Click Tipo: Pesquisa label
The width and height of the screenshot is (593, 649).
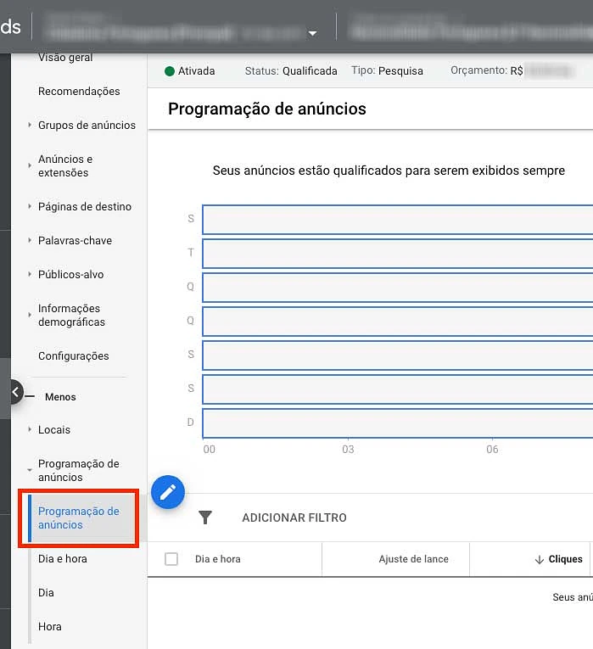pyautogui.click(x=388, y=70)
